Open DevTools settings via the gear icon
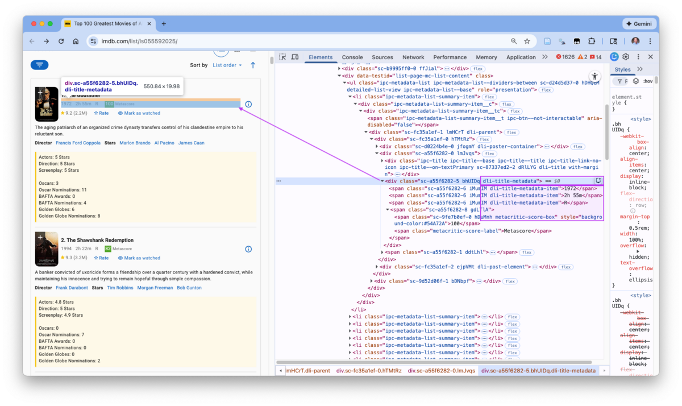682x406 pixels. 625,57
